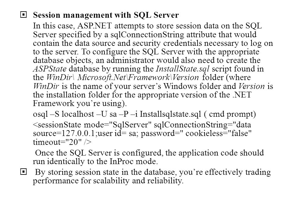This screenshot has height=220, width=293.
Task: Click the italic word Version before 'is'
Action: [x=251, y=86]
